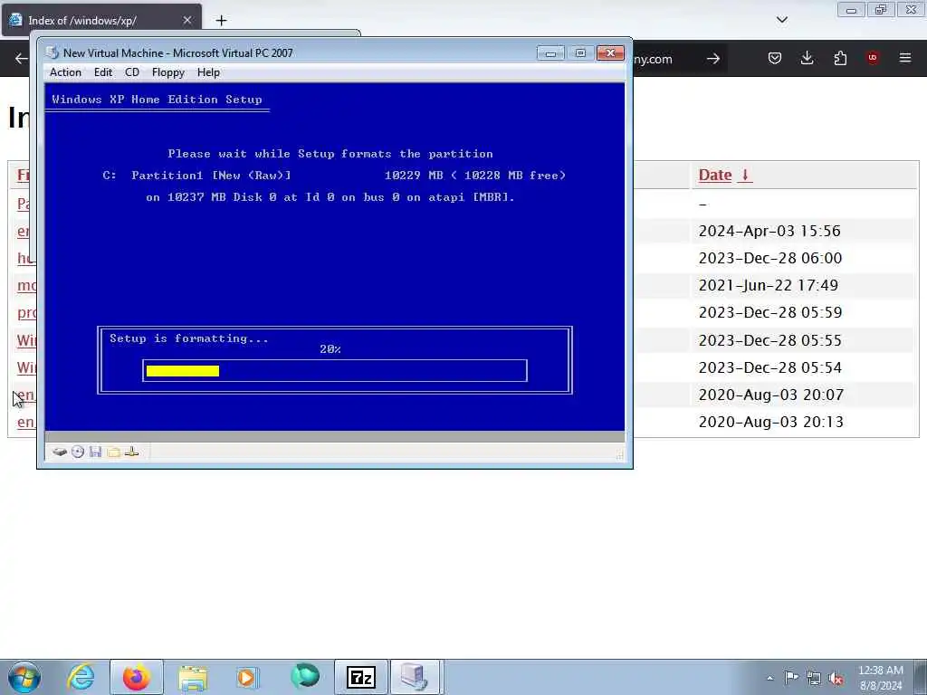Show hidden system tray icons arrow
Screen dimensions: 927x695
(x=769, y=678)
